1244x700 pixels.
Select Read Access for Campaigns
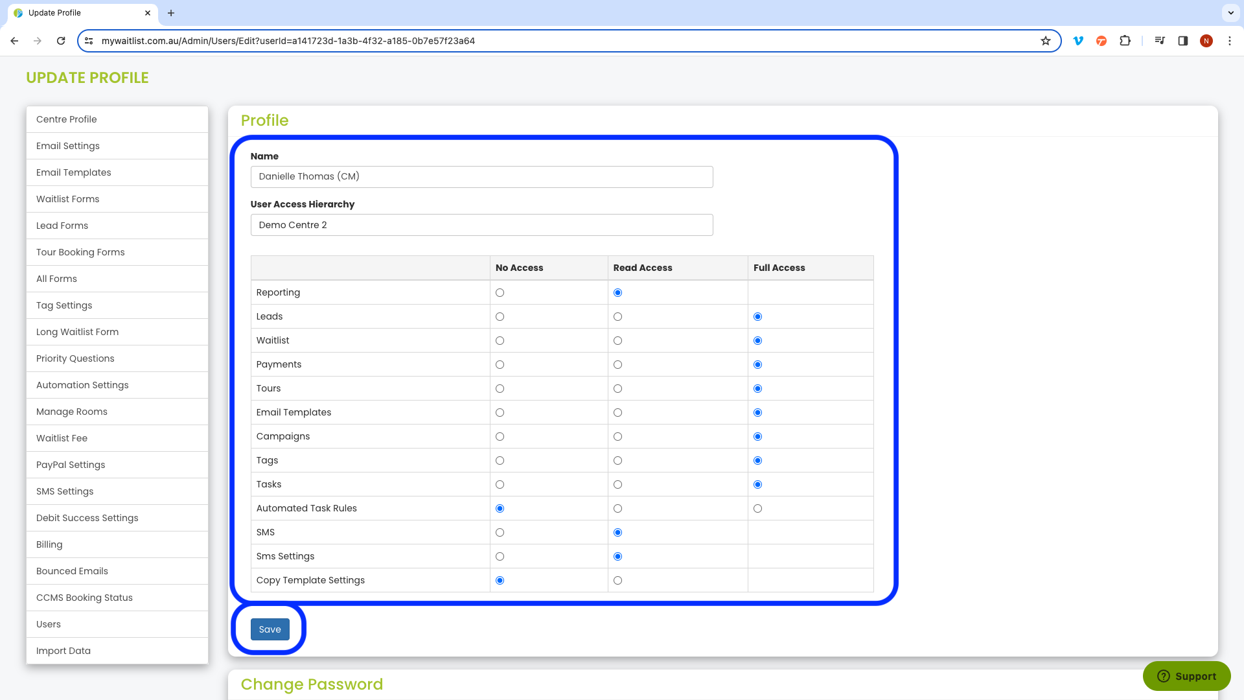tap(617, 436)
